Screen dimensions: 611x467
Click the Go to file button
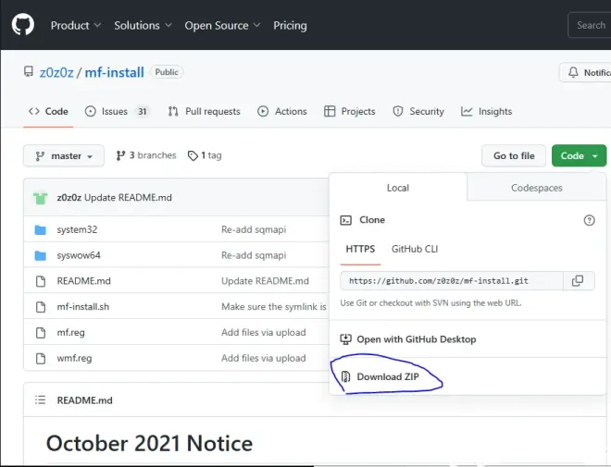click(513, 156)
